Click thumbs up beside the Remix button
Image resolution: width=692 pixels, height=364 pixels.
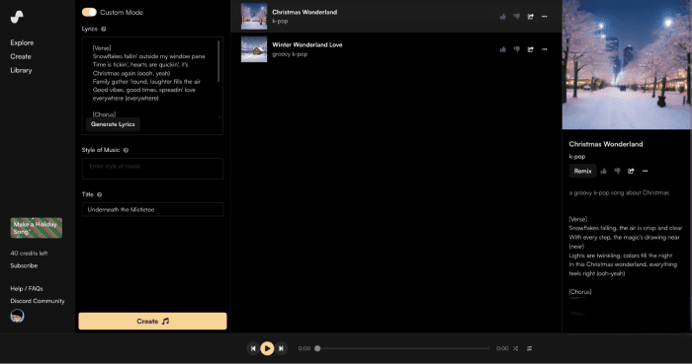click(x=603, y=172)
